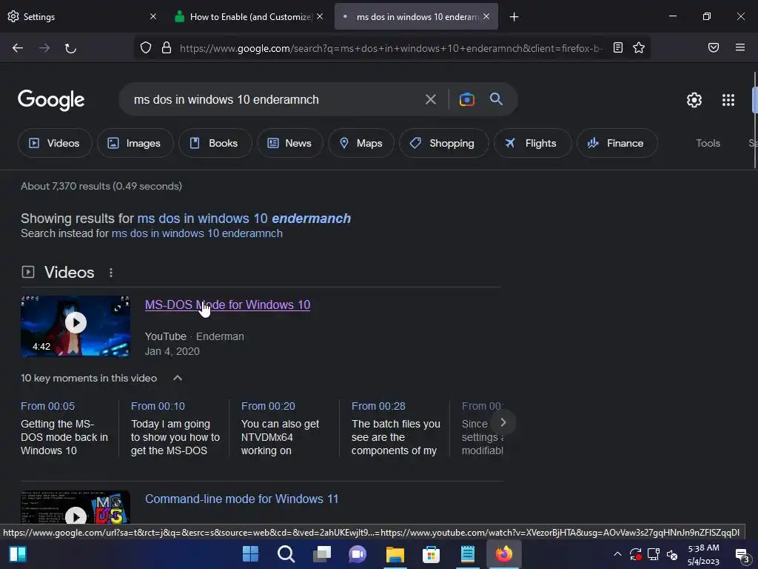
Task: Click the browser URL address field
Action: pos(391,48)
